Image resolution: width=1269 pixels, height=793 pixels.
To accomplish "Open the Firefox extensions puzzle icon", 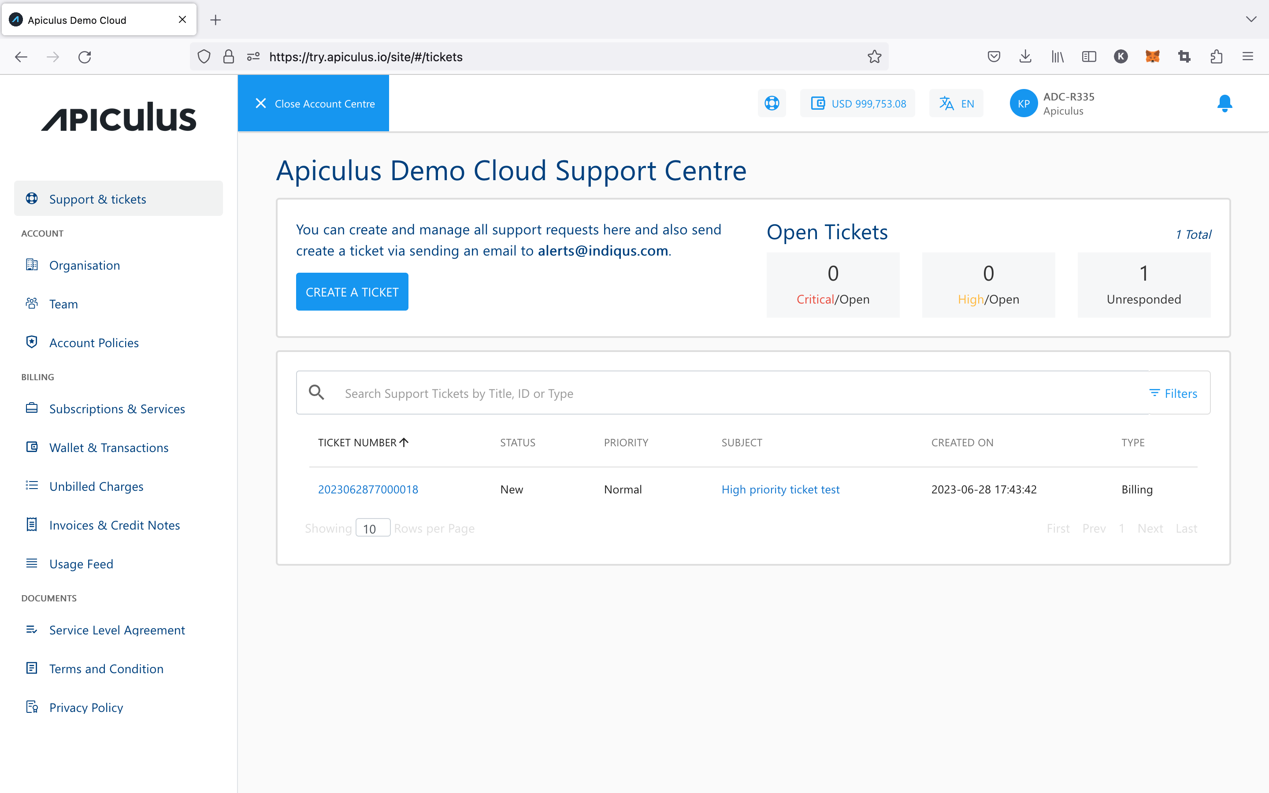I will click(1216, 57).
